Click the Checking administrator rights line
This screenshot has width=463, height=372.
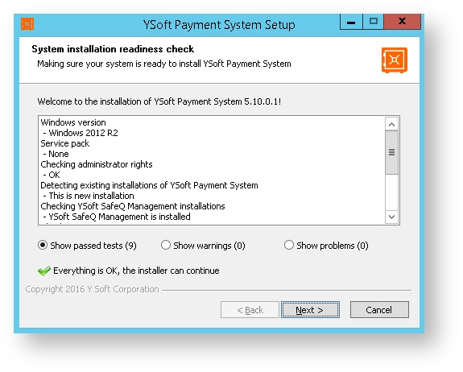click(97, 164)
